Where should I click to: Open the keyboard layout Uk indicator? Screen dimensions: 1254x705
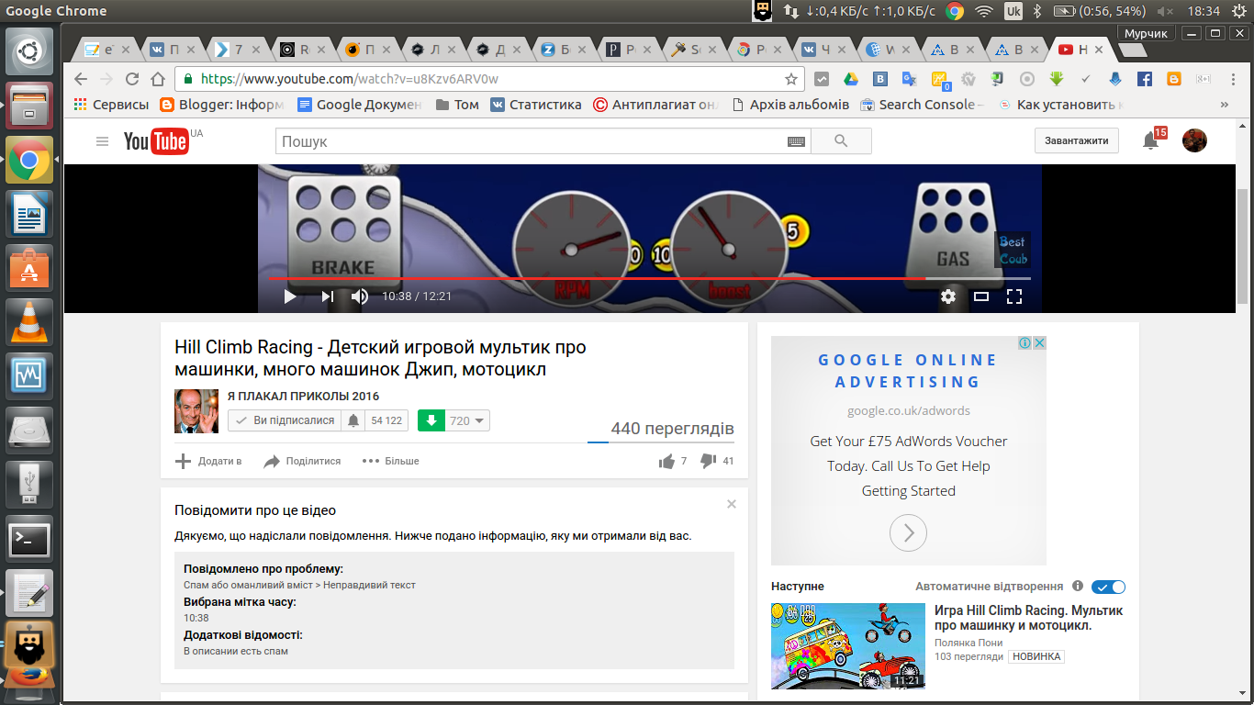(x=1013, y=11)
